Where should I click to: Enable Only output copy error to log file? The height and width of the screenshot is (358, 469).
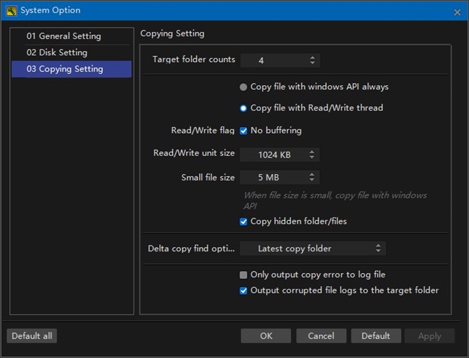point(243,275)
